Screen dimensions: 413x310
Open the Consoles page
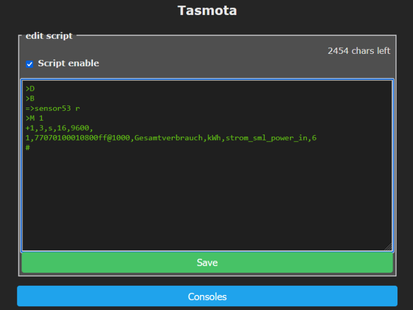coord(207,297)
